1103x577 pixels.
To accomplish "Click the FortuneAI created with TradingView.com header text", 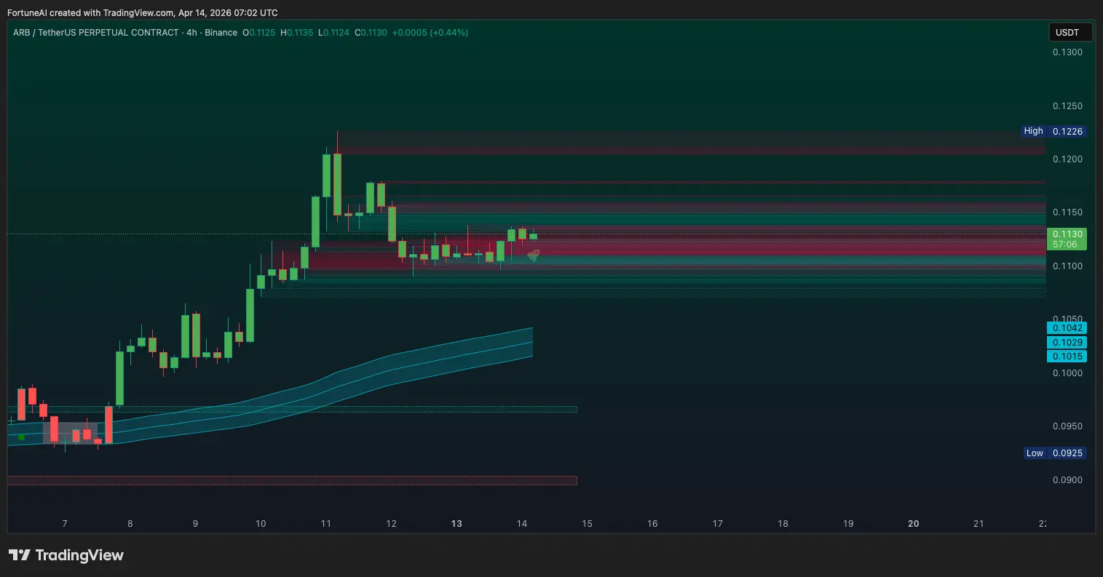I will tap(143, 13).
